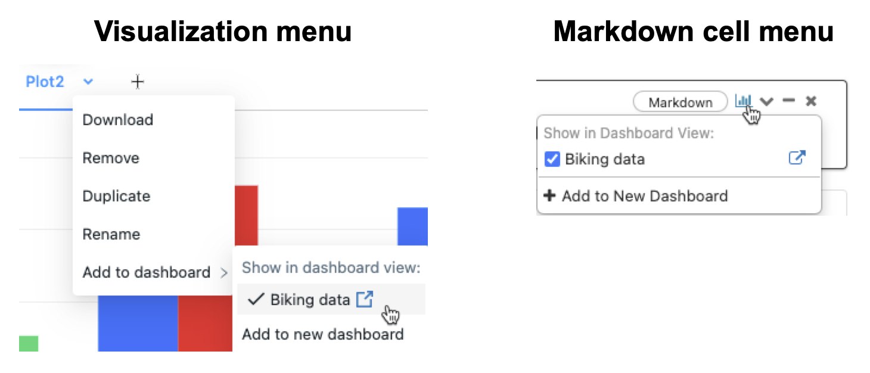Choose Rename from the visualization menu
Image resolution: width=870 pixels, height=373 pixels.
click(111, 234)
